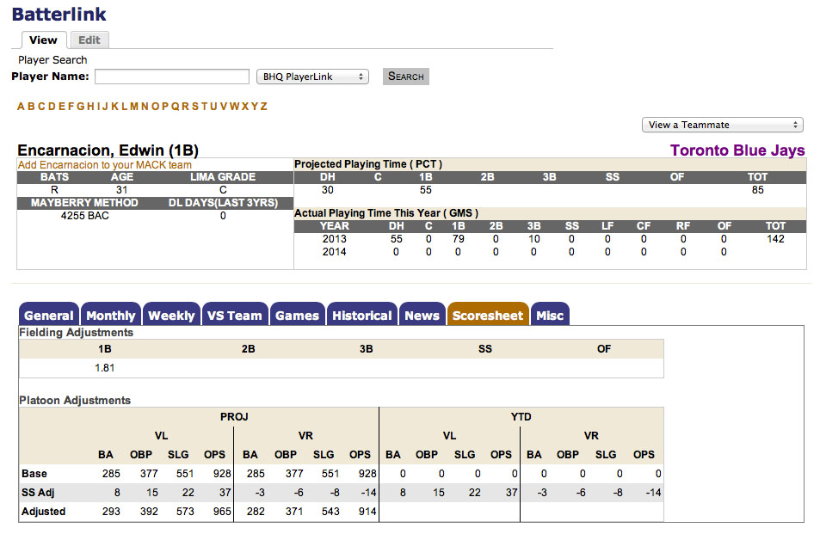View the Historical tab
The width and height of the screenshot is (820, 534).
coord(361,315)
